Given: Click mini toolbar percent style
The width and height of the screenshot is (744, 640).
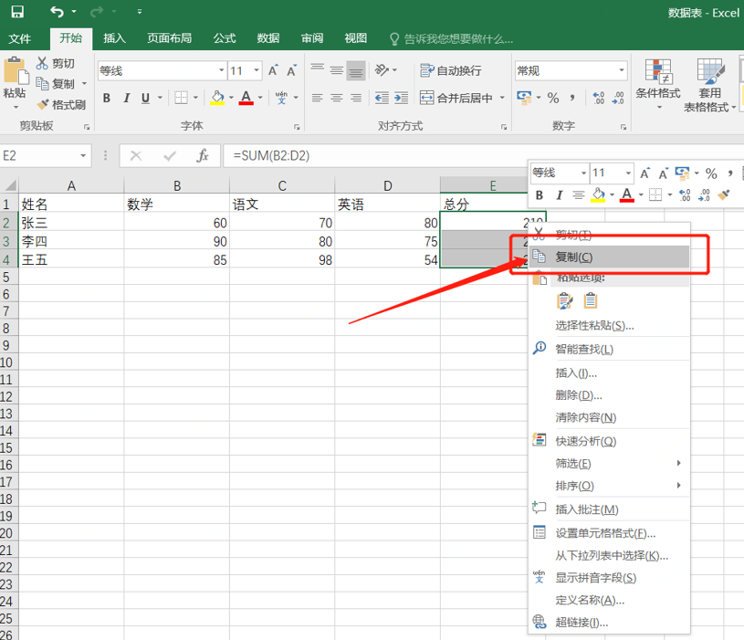Looking at the screenshot, I should pos(711,173).
